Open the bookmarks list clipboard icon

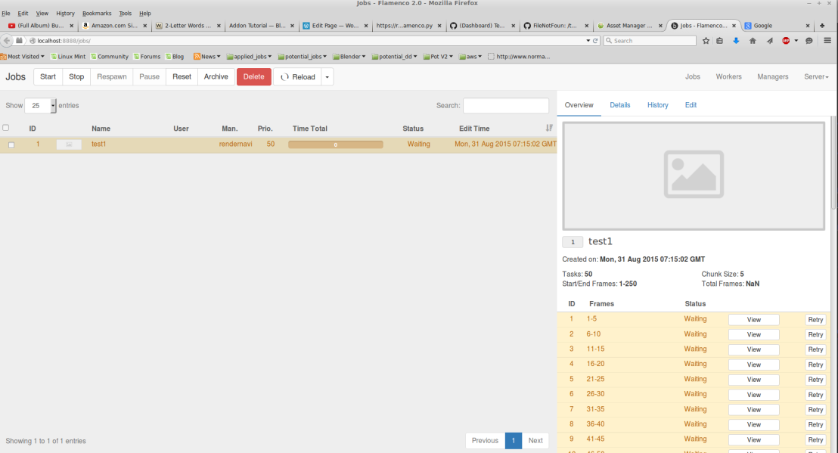click(x=720, y=41)
